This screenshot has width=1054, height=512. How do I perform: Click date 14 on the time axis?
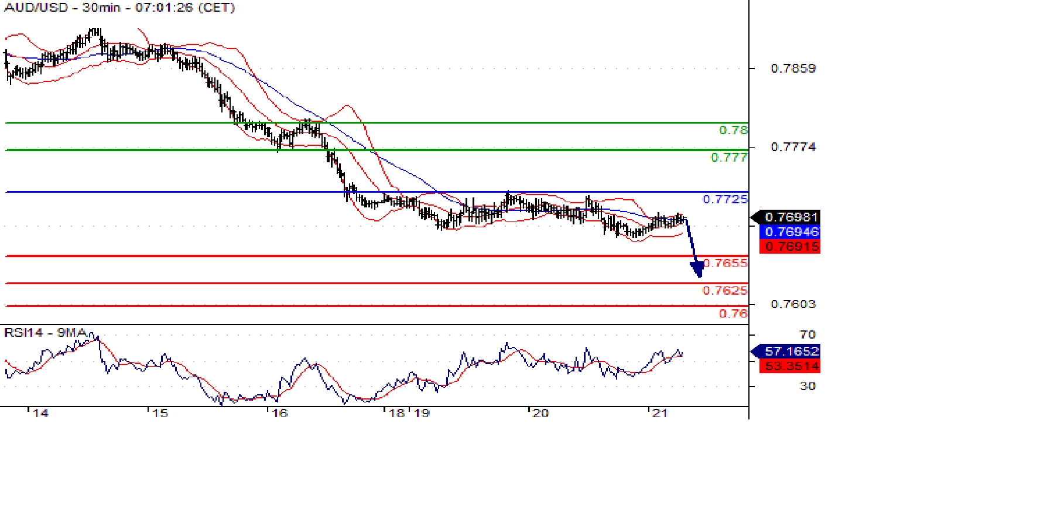[40, 413]
